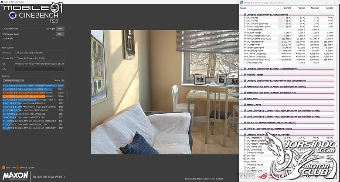Screen dimensions: 340x182
Task: Click the OS field showing Windows 10
Action: click(40, 64)
